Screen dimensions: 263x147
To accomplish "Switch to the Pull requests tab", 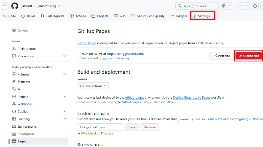I will pos(53,16).
